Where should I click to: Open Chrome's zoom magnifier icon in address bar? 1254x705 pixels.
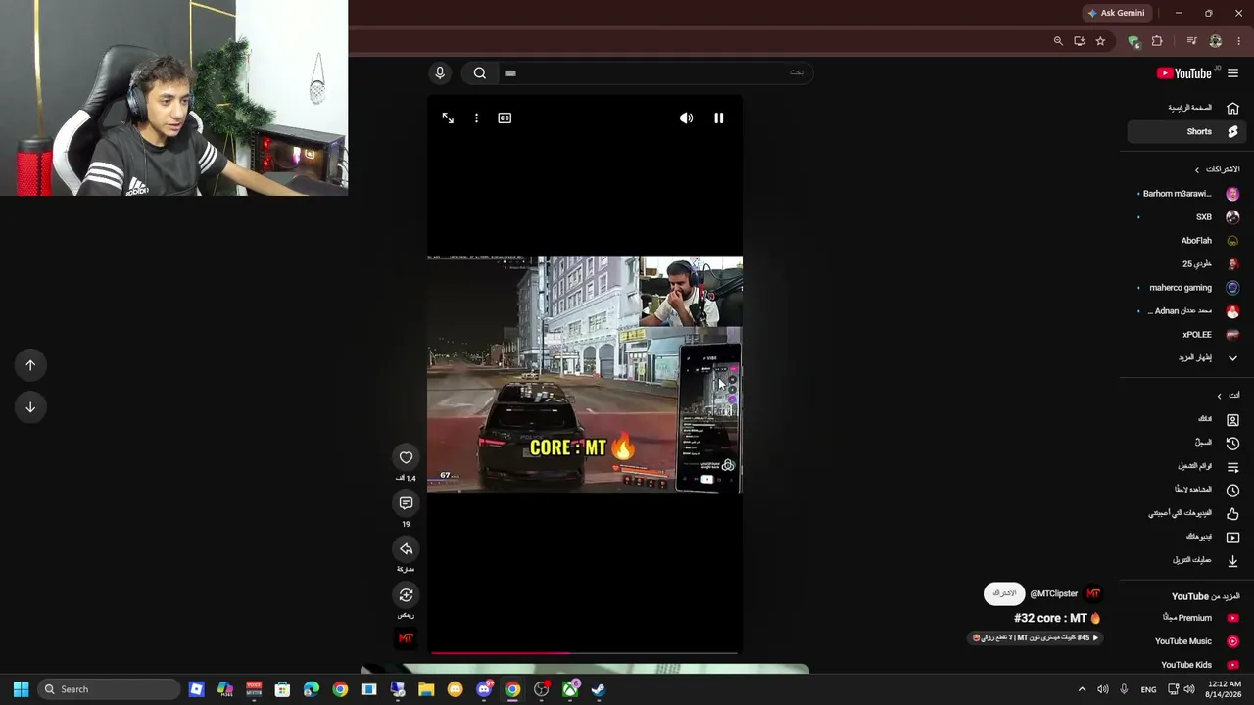coord(1058,41)
